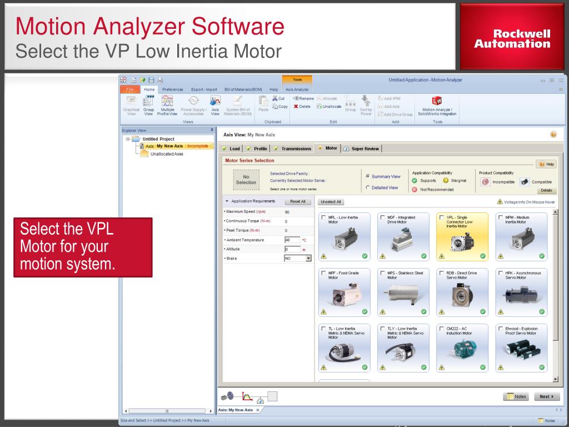Collapse the Untitled Project tree node
Screen dimensions: 569x427
tap(128, 139)
